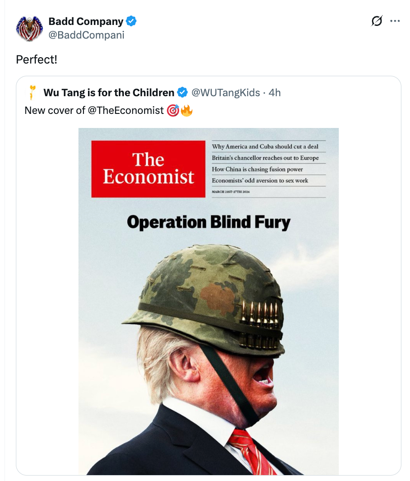Click the Perfect! tweet text

pyautogui.click(x=36, y=59)
